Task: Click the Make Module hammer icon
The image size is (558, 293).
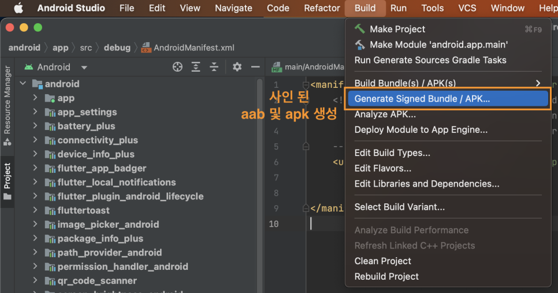Action: pyautogui.click(x=360, y=44)
